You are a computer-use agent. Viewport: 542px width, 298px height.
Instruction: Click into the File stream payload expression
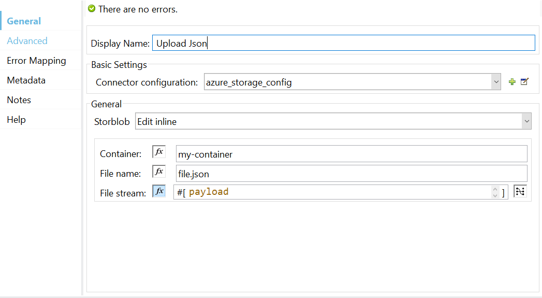336,192
